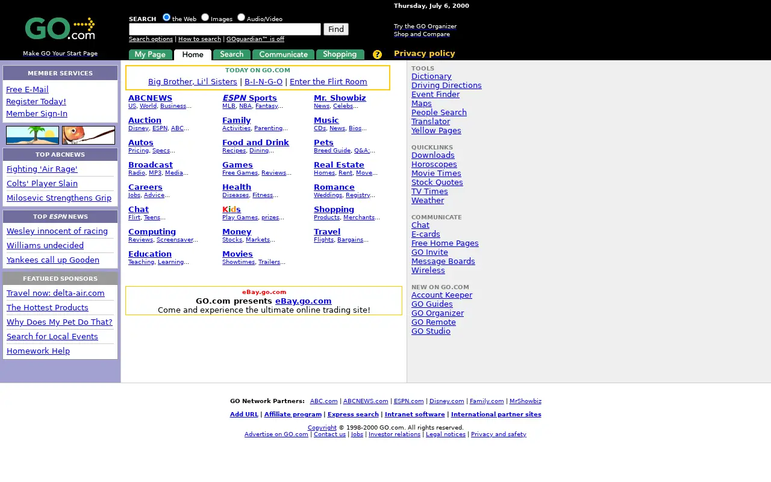The width and height of the screenshot is (771, 482).
Task: Click the GO.com logo
Action: coord(60,28)
